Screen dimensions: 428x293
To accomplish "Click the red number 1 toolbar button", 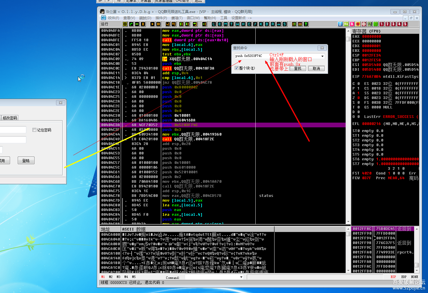I will [x=382, y=24].
